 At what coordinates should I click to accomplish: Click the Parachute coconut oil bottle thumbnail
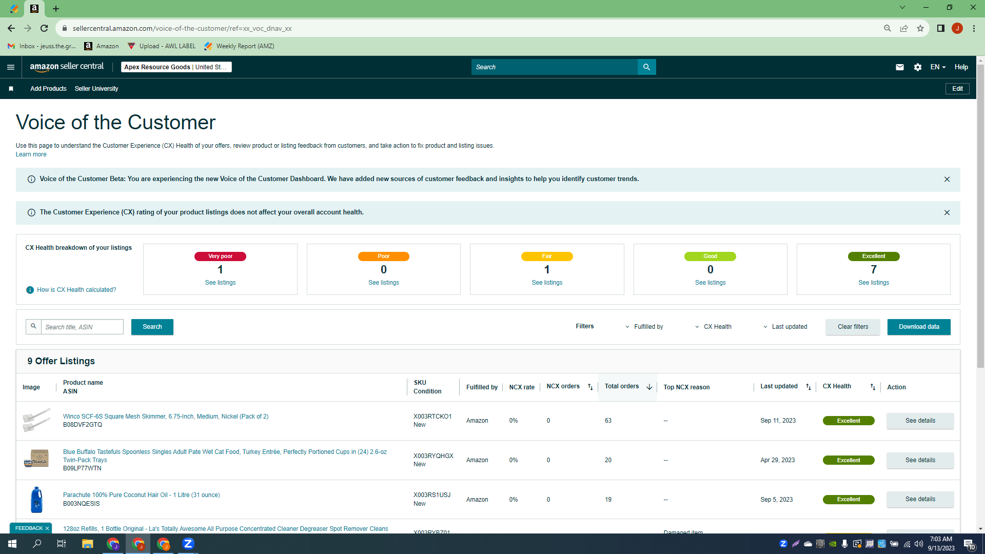coord(36,500)
